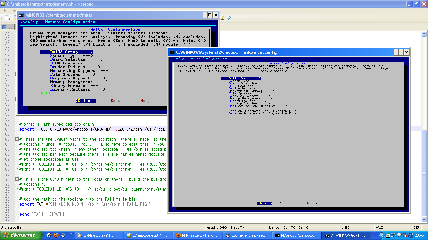Click Exit in the cmd.exe menuconfig
This screenshot has height=240, width=428.
[x=287, y=203]
